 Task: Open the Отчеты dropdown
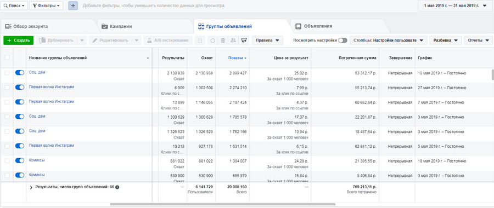478,41
